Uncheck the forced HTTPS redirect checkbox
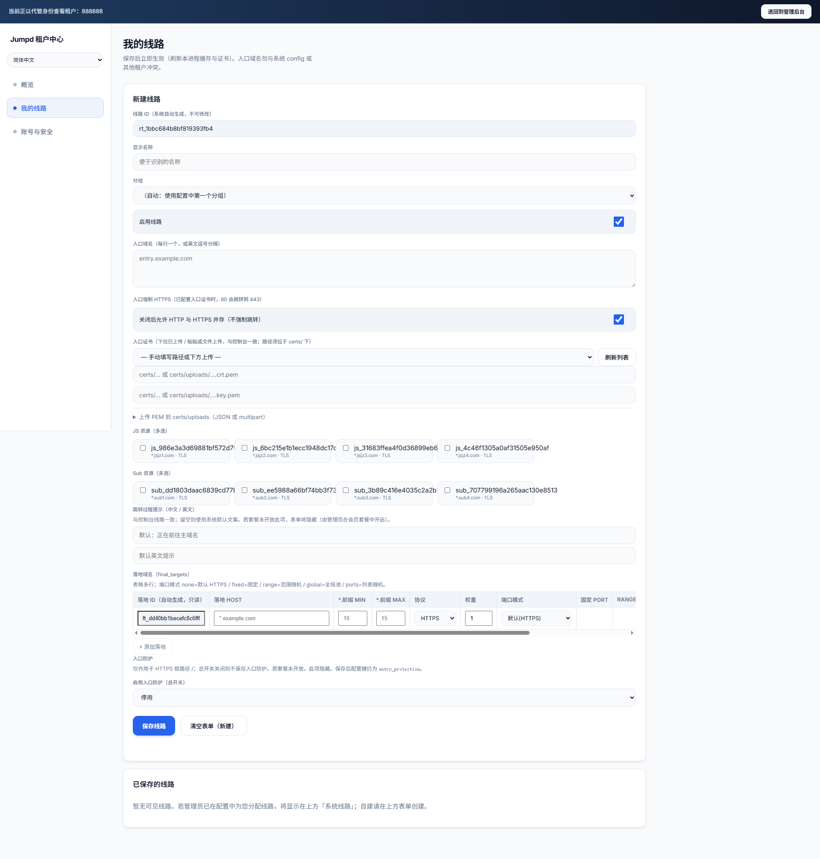820x859 pixels. [618, 320]
